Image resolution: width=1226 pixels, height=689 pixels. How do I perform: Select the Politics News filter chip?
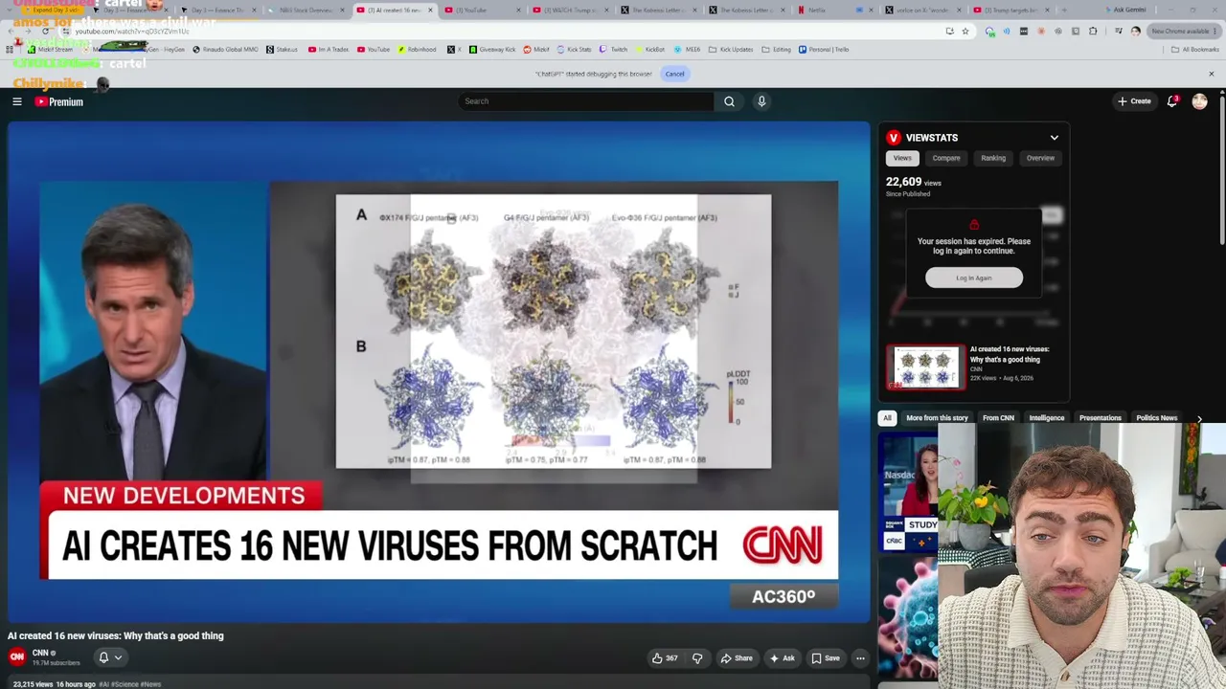point(1156,418)
